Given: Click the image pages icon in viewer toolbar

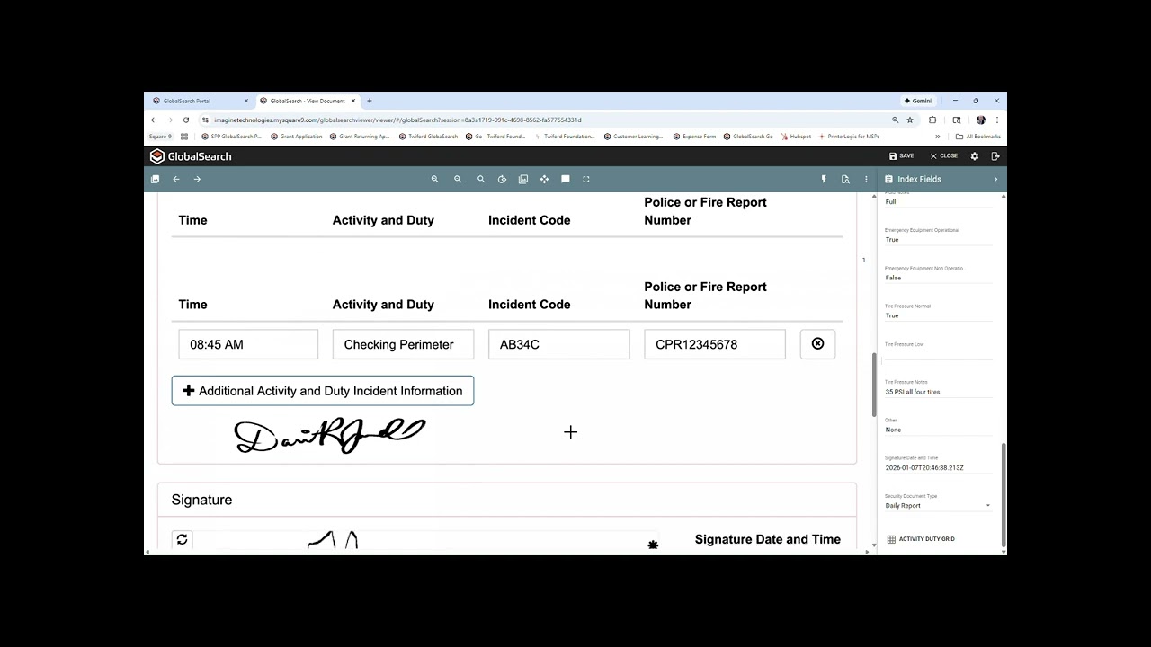Looking at the screenshot, I should click(523, 179).
